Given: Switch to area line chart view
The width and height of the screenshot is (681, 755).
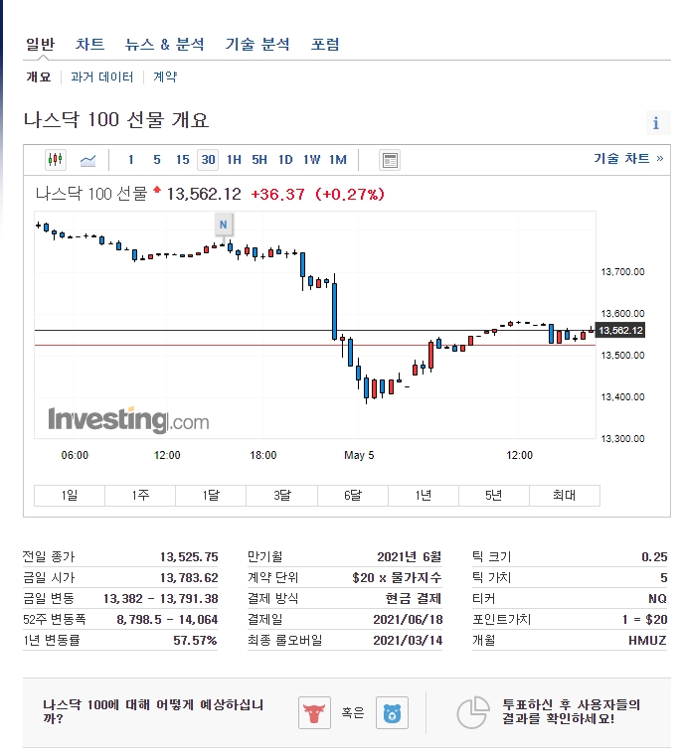Looking at the screenshot, I should pos(87,160).
